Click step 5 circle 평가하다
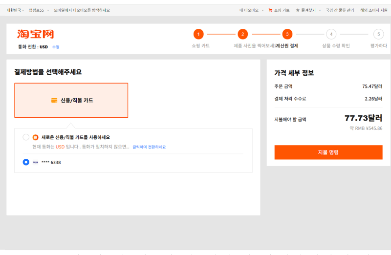Viewport: 391px width, 255px height. (x=378, y=34)
